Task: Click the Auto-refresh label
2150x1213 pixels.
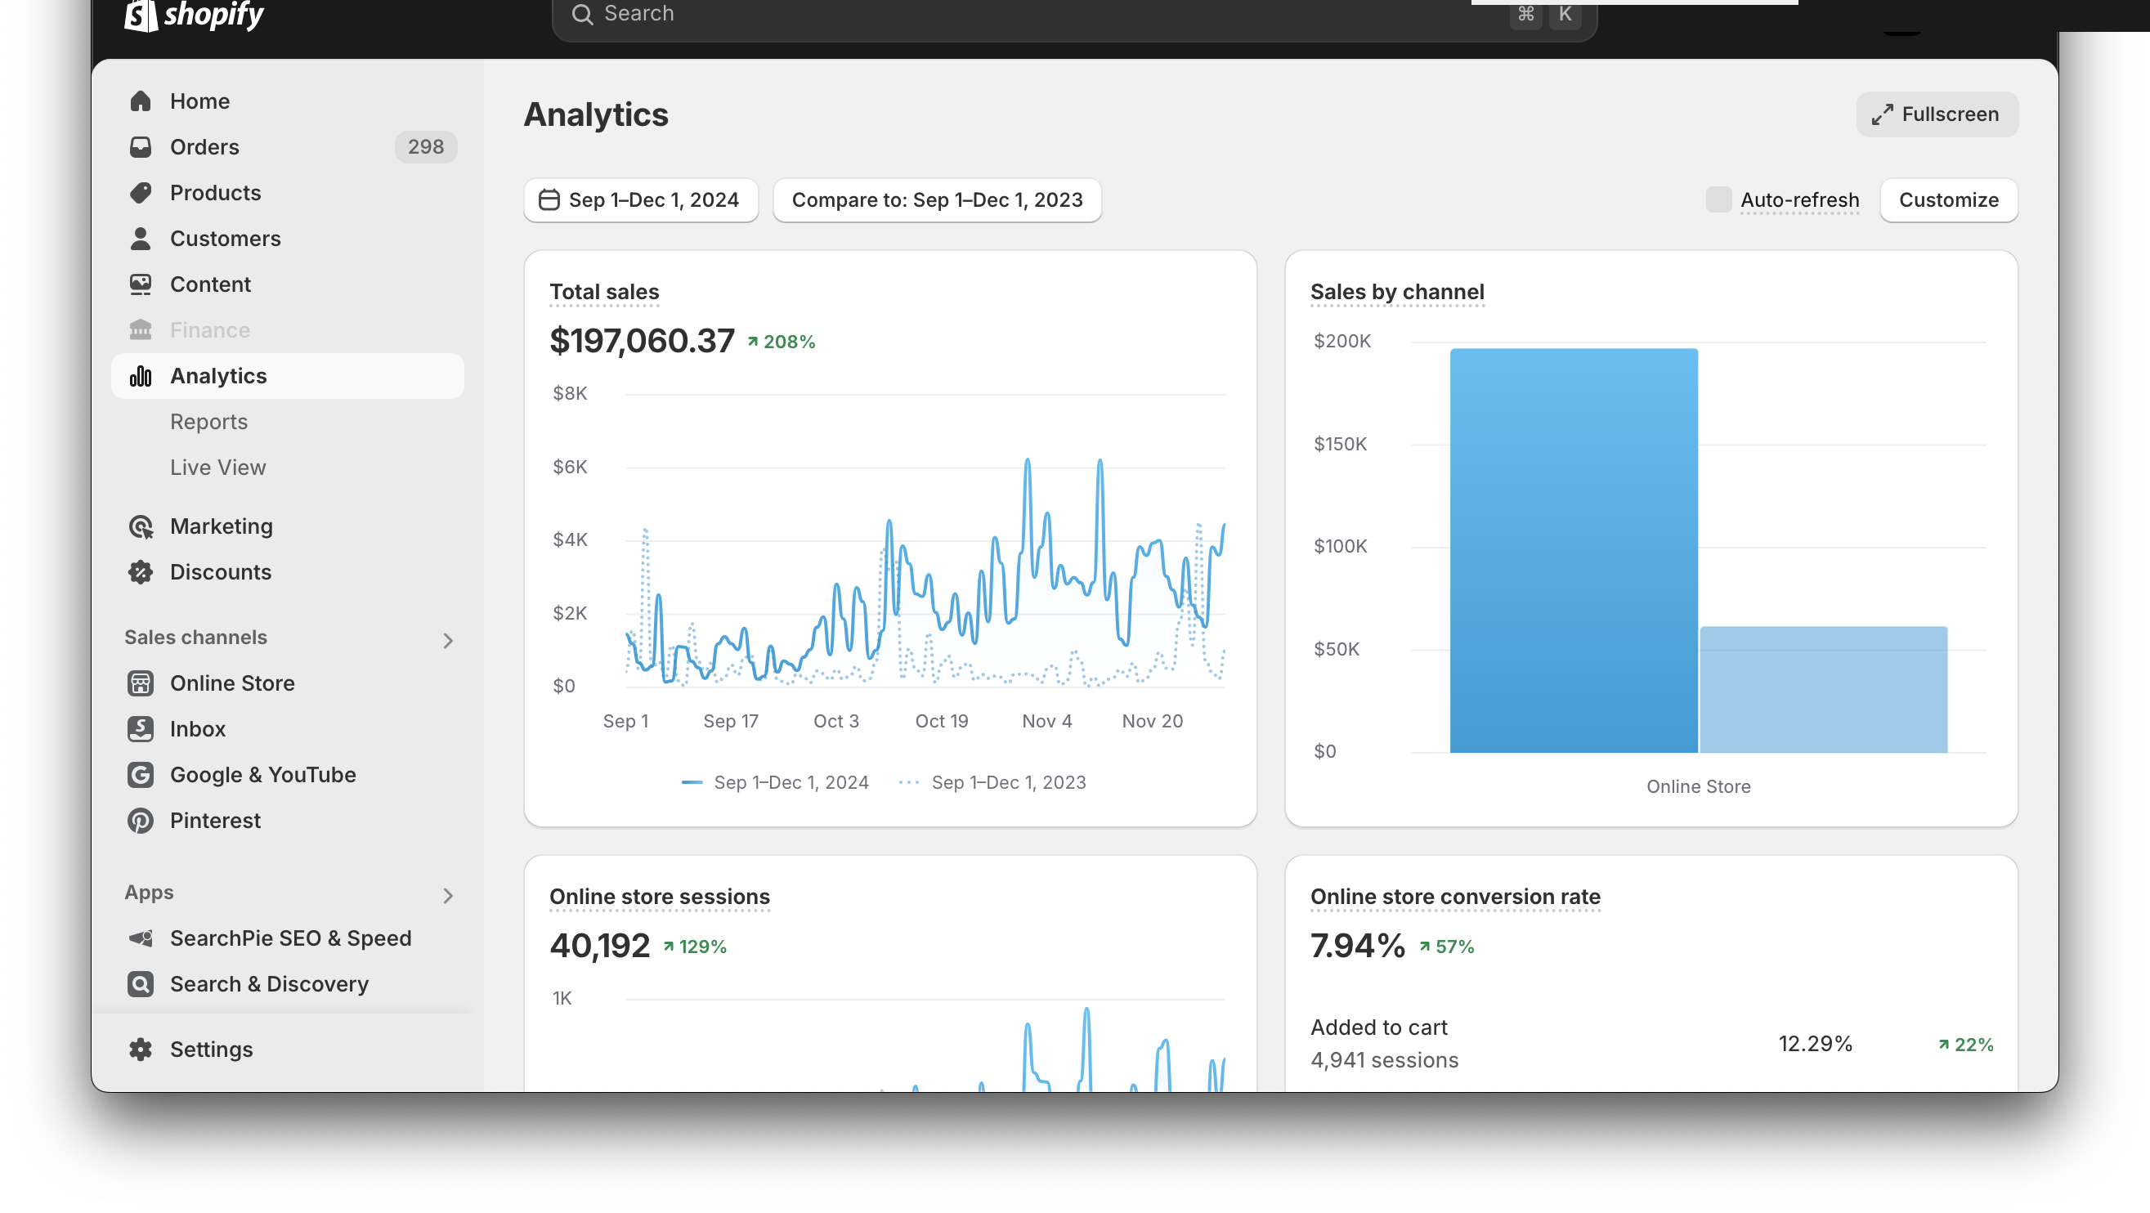Action: 1799,200
